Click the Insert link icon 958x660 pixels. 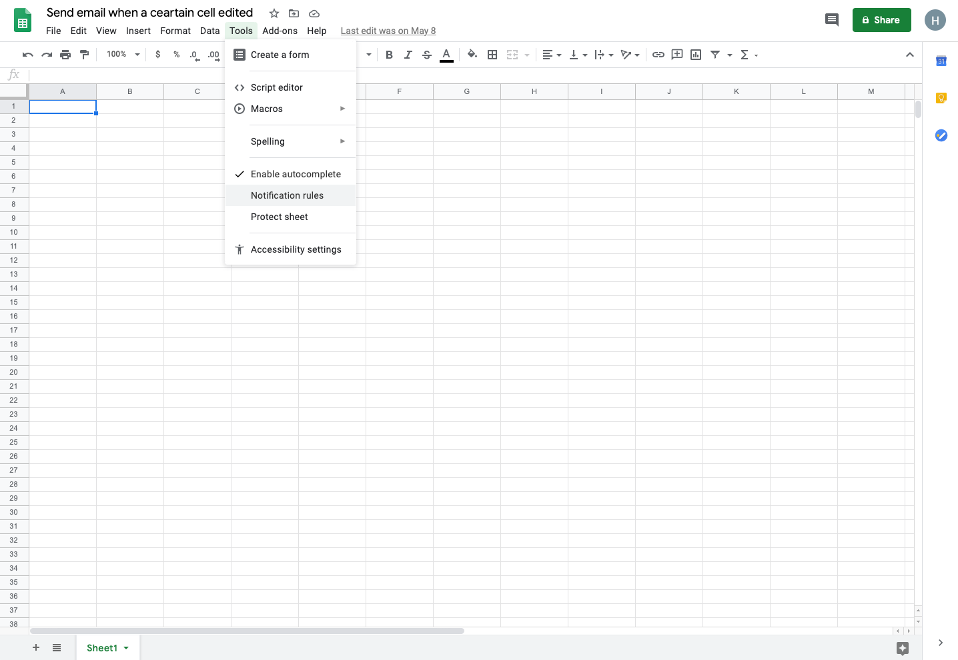pyautogui.click(x=658, y=55)
